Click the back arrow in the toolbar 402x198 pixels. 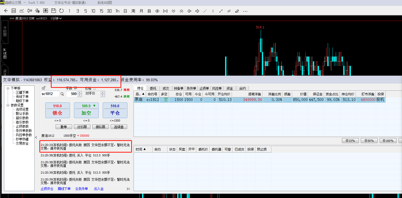tap(6, 11)
